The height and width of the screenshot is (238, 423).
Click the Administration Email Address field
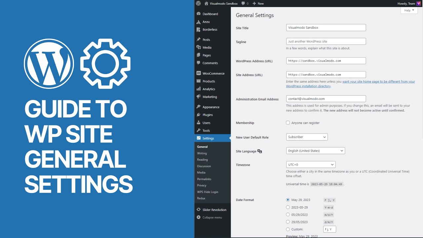click(326, 99)
